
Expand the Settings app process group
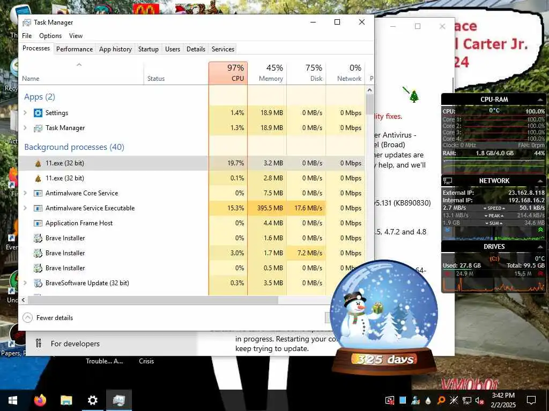click(x=25, y=113)
